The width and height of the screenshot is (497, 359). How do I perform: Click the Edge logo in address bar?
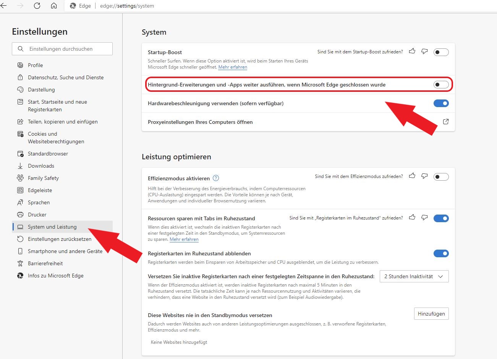coord(73,6)
